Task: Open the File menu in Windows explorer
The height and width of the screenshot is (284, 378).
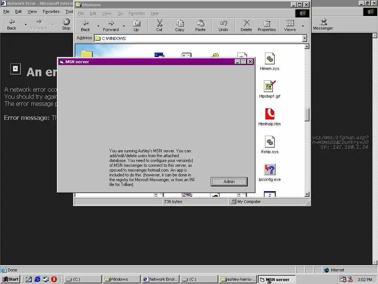Action: click(x=81, y=13)
